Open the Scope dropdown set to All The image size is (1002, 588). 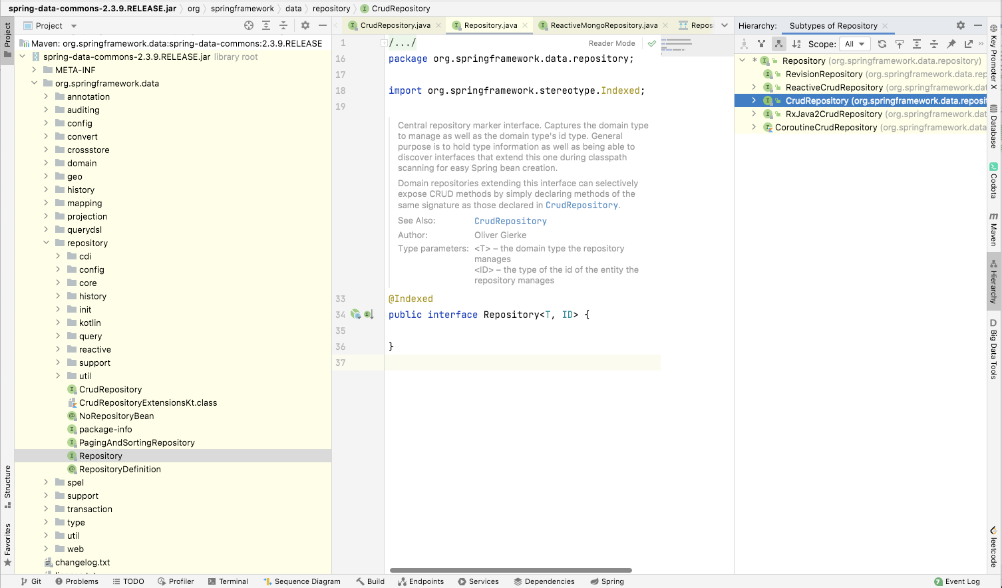point(855,44)
